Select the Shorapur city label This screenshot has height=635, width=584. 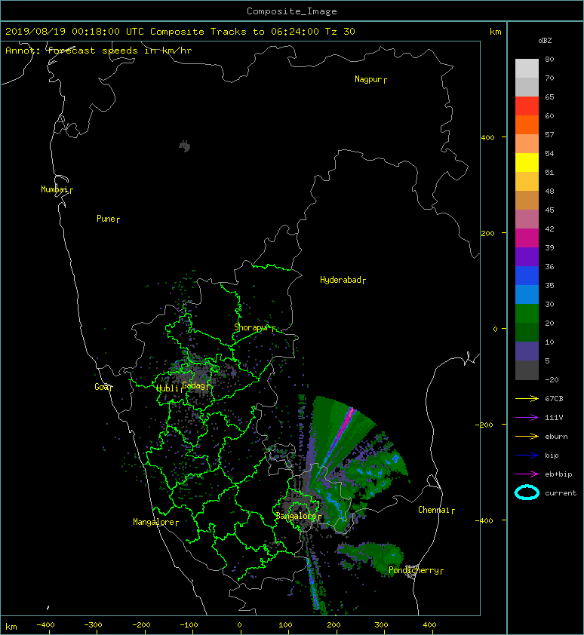(252, 327)
